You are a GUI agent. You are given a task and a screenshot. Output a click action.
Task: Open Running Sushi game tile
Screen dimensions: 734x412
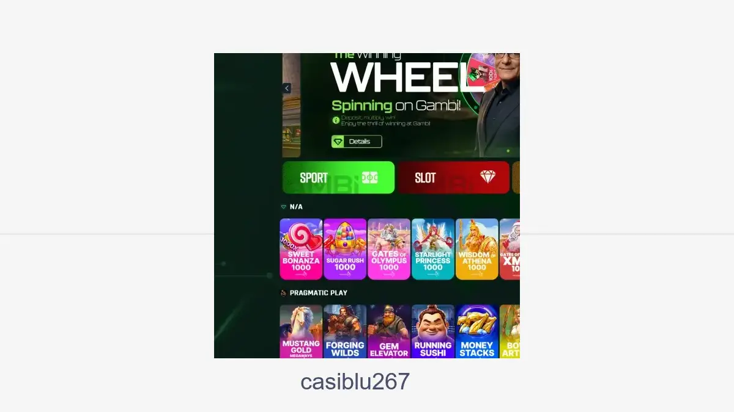[x=433, y=331]
